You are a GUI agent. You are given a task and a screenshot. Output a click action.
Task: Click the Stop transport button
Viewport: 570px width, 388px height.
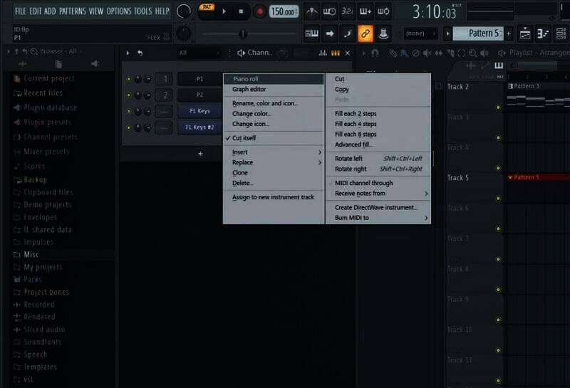coord(241,11)
